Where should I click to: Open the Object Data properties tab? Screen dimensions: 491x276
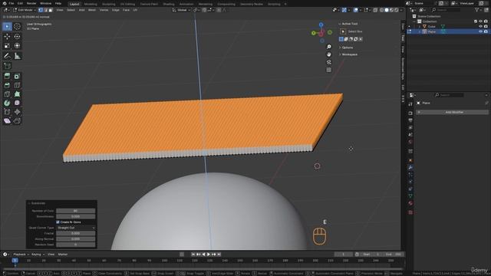pyautogui.click(x=410, y=196)
